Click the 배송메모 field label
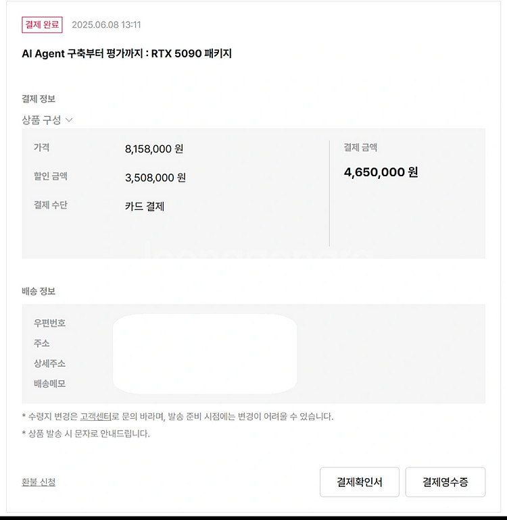This screenshot has height=520, width=507. click(x=49, y=384)
